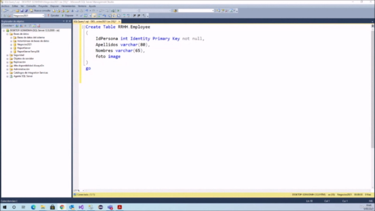Collapse the DESKTOP server node

point(4,30)
